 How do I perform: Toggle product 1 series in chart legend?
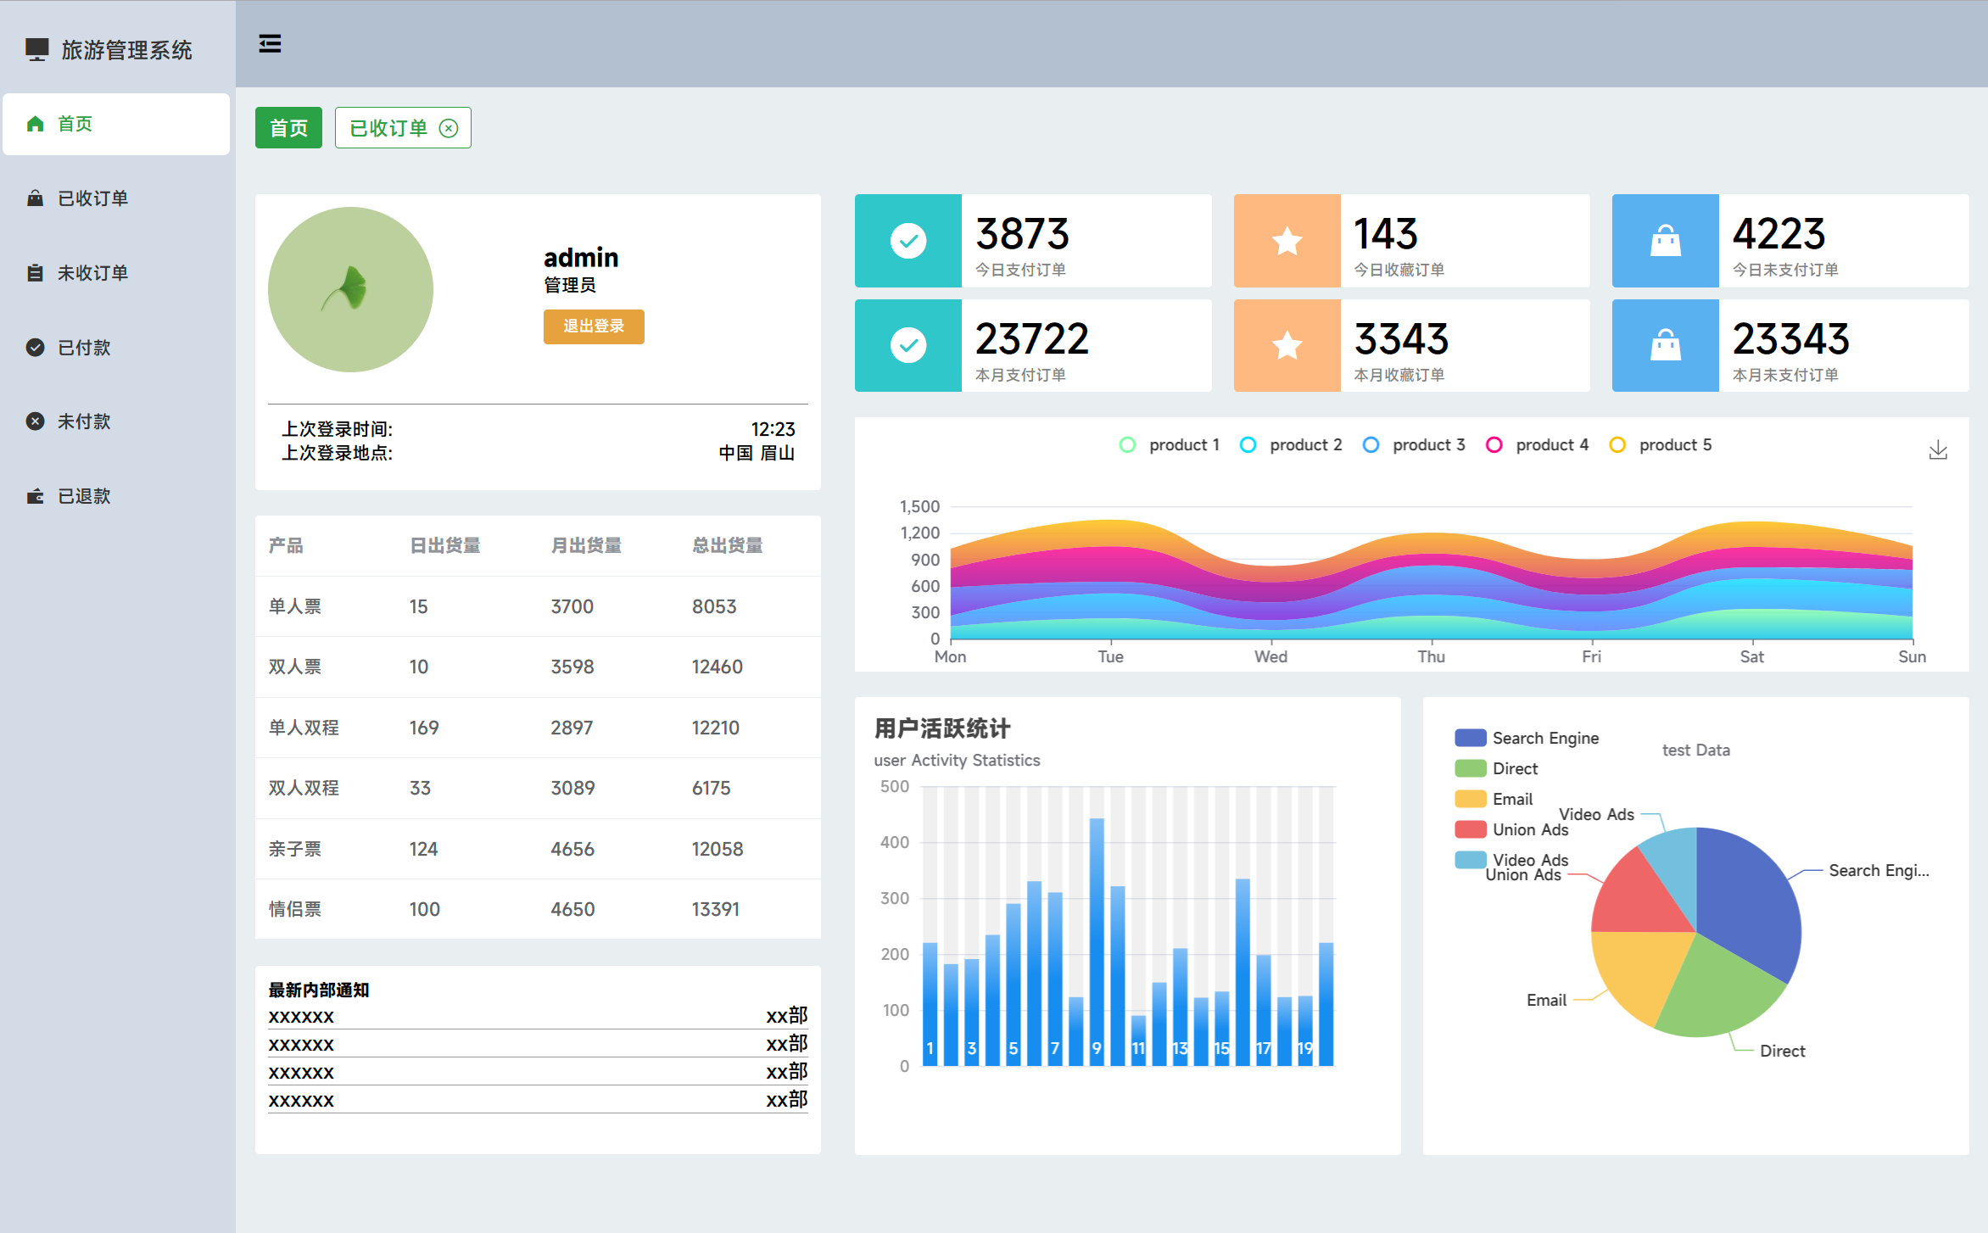(1170, 445)
